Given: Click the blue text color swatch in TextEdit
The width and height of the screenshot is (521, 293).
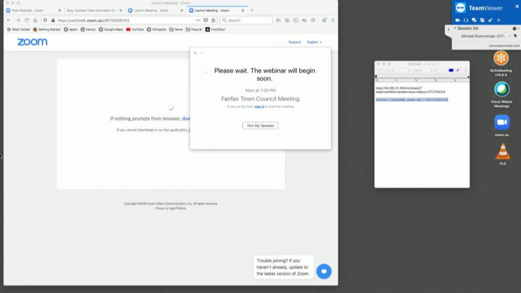Looking at the screenshot, I should [x=451, y=70].
